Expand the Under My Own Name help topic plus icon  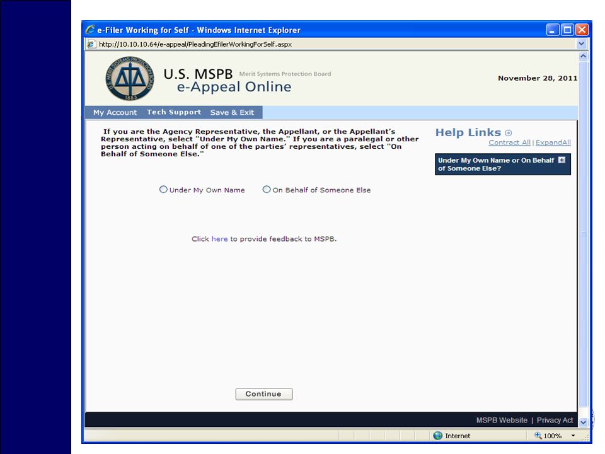[x=562, y=160]
